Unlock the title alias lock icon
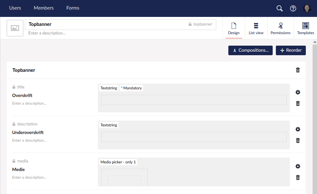Image resolution: width=317 pixels, height=194 pixels. (14, 87)
